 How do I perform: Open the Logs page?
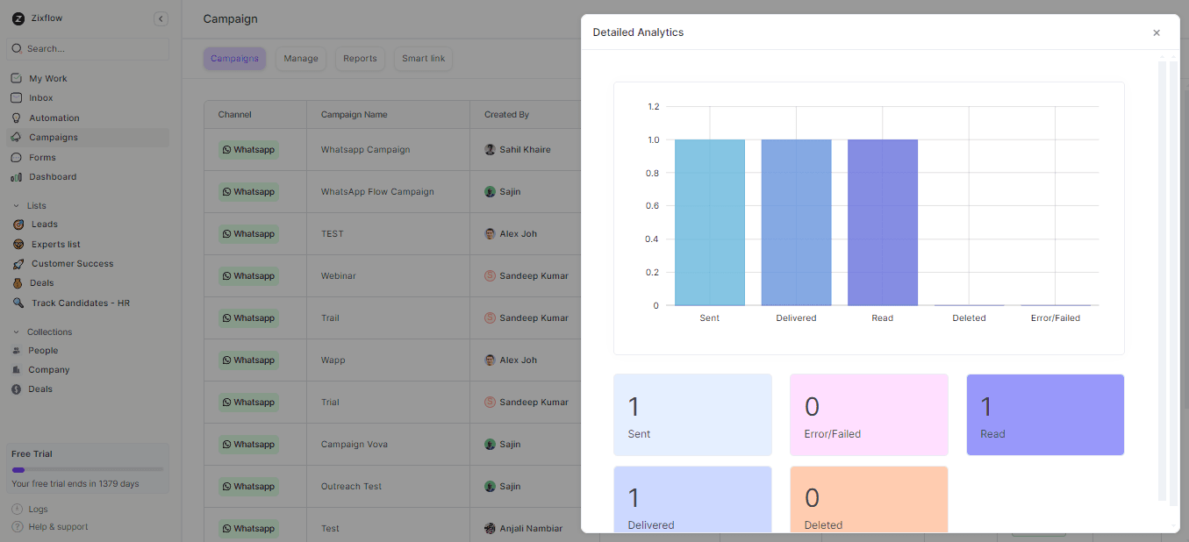click(38, 509)
